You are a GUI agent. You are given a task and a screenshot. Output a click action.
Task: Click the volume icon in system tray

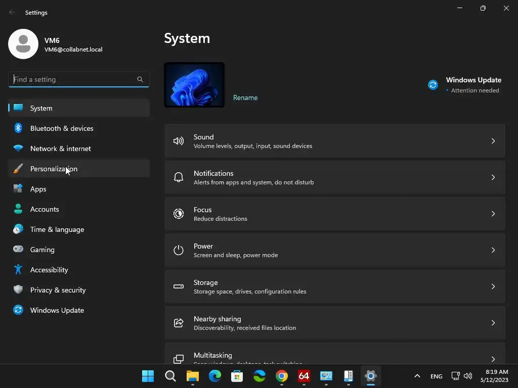pos(468,376)
